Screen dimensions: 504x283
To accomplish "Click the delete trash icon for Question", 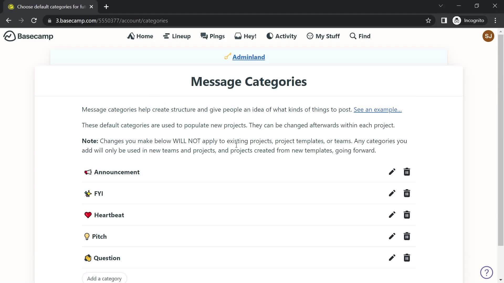I will point(407,258).
